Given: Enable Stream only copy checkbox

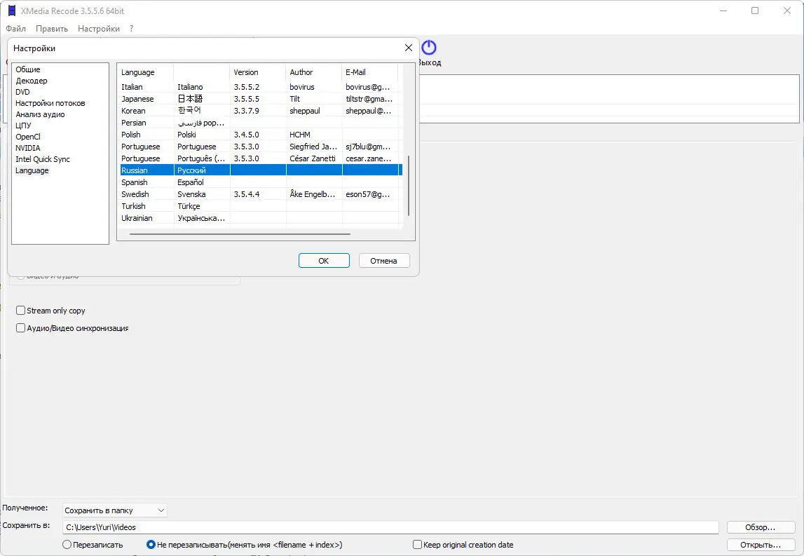Looking at the screenshot, I should click(x=20, y=311).
